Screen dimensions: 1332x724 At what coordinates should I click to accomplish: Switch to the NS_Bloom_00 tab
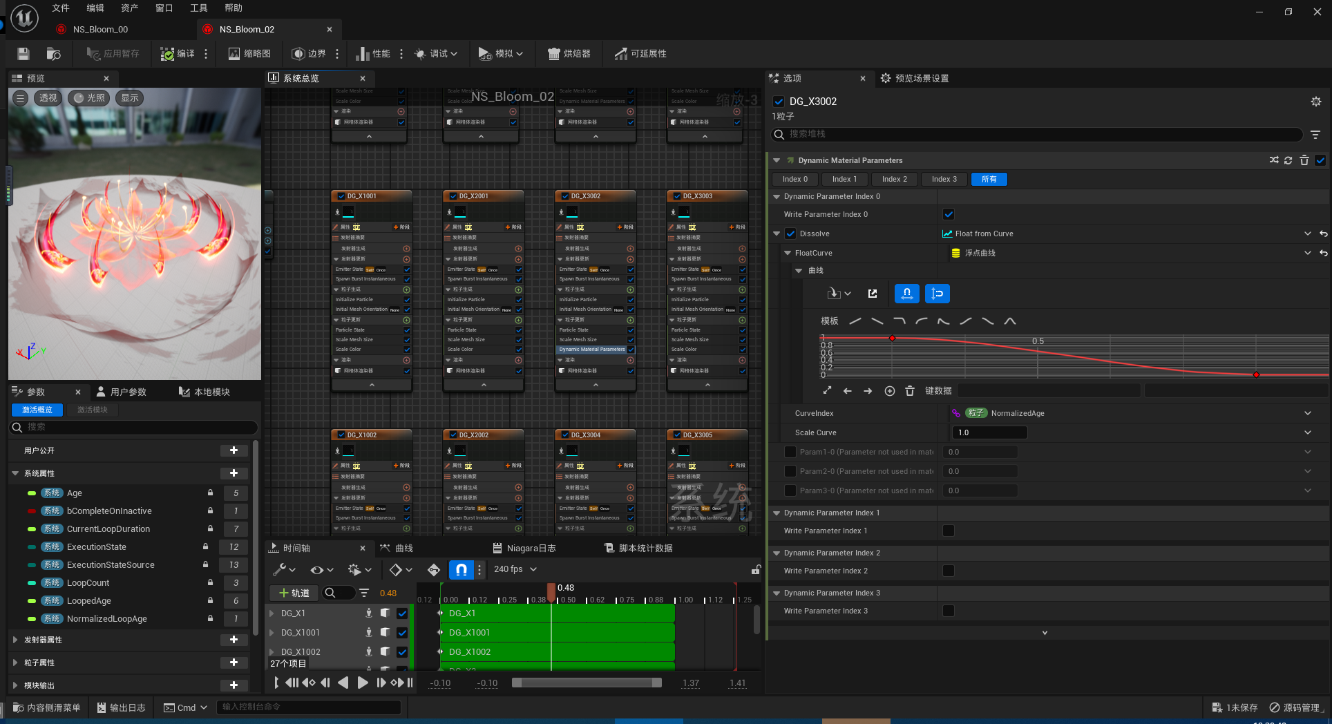(x=100, y=29)
